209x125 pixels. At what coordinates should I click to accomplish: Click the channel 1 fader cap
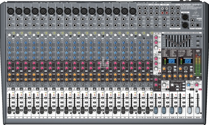(9, 110)
